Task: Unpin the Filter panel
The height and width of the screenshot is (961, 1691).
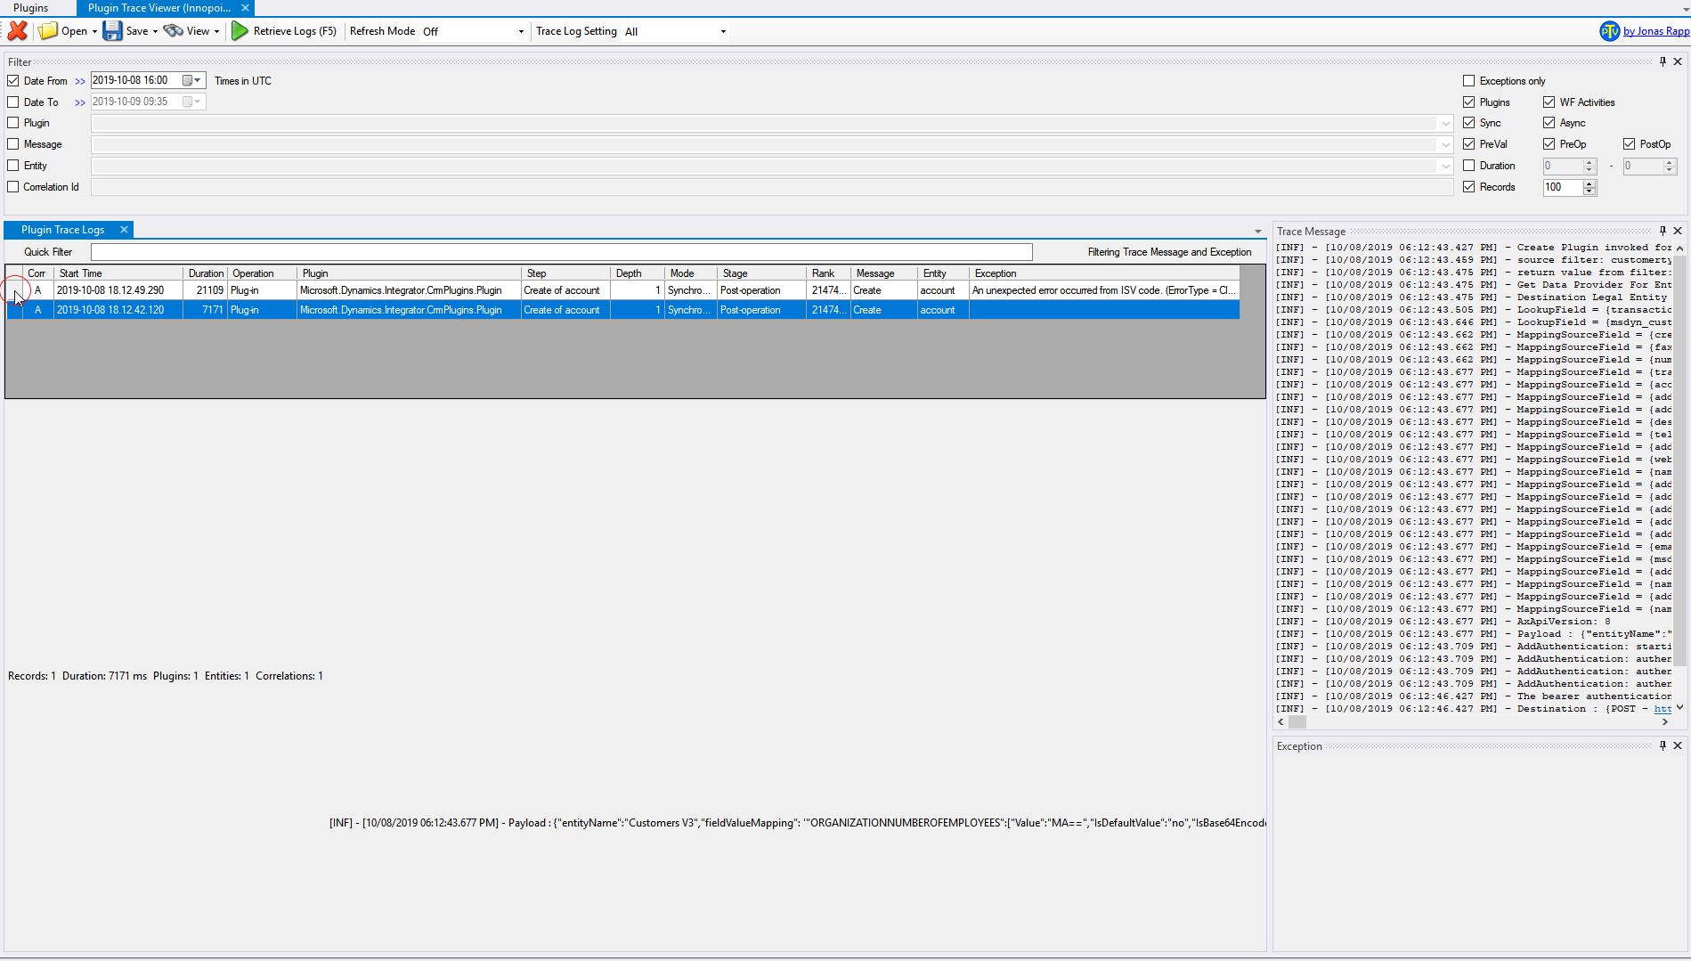Action: 1663,61
